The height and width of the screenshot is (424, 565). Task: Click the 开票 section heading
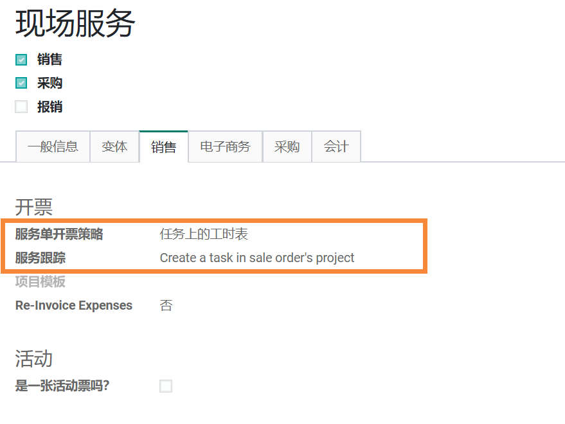pos(34,207)
